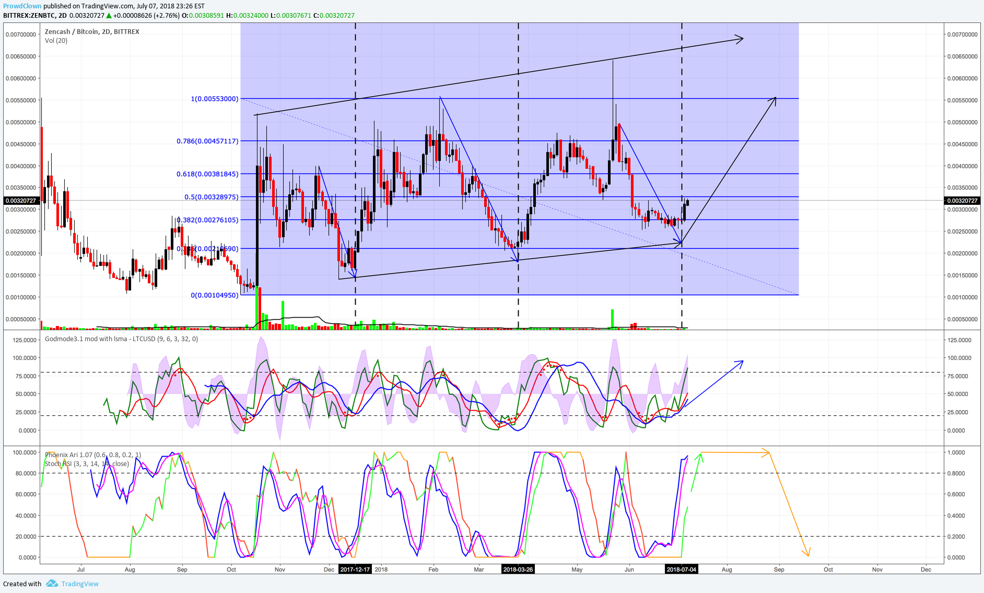Click the 80.0000 left axis label of Stoch RSI pane
Viewport: 984px width, 593px height.
point(26,473)
